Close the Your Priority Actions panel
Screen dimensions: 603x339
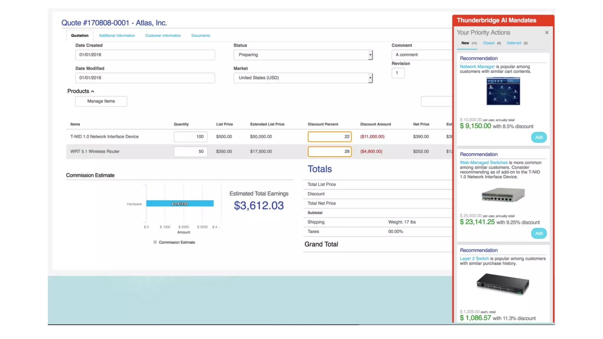pyautogui.click(x=546, y=33)
